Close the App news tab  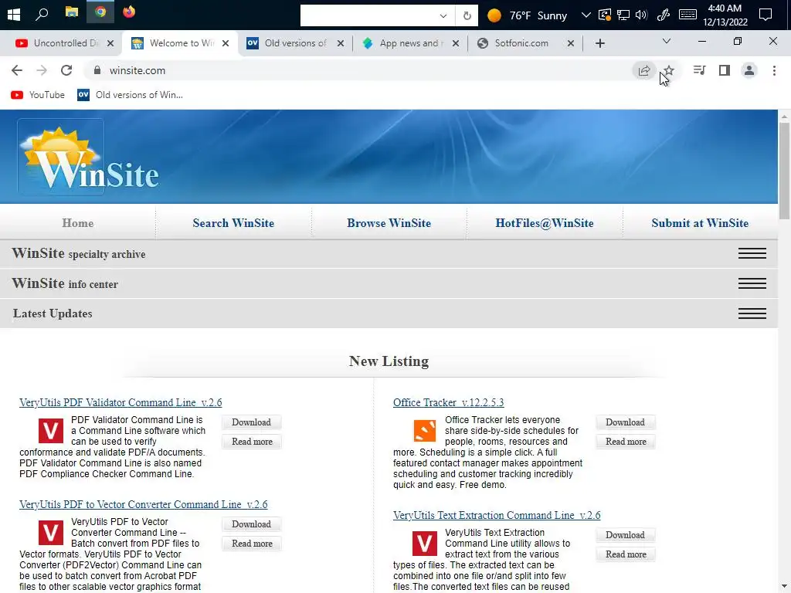(456, 43)
